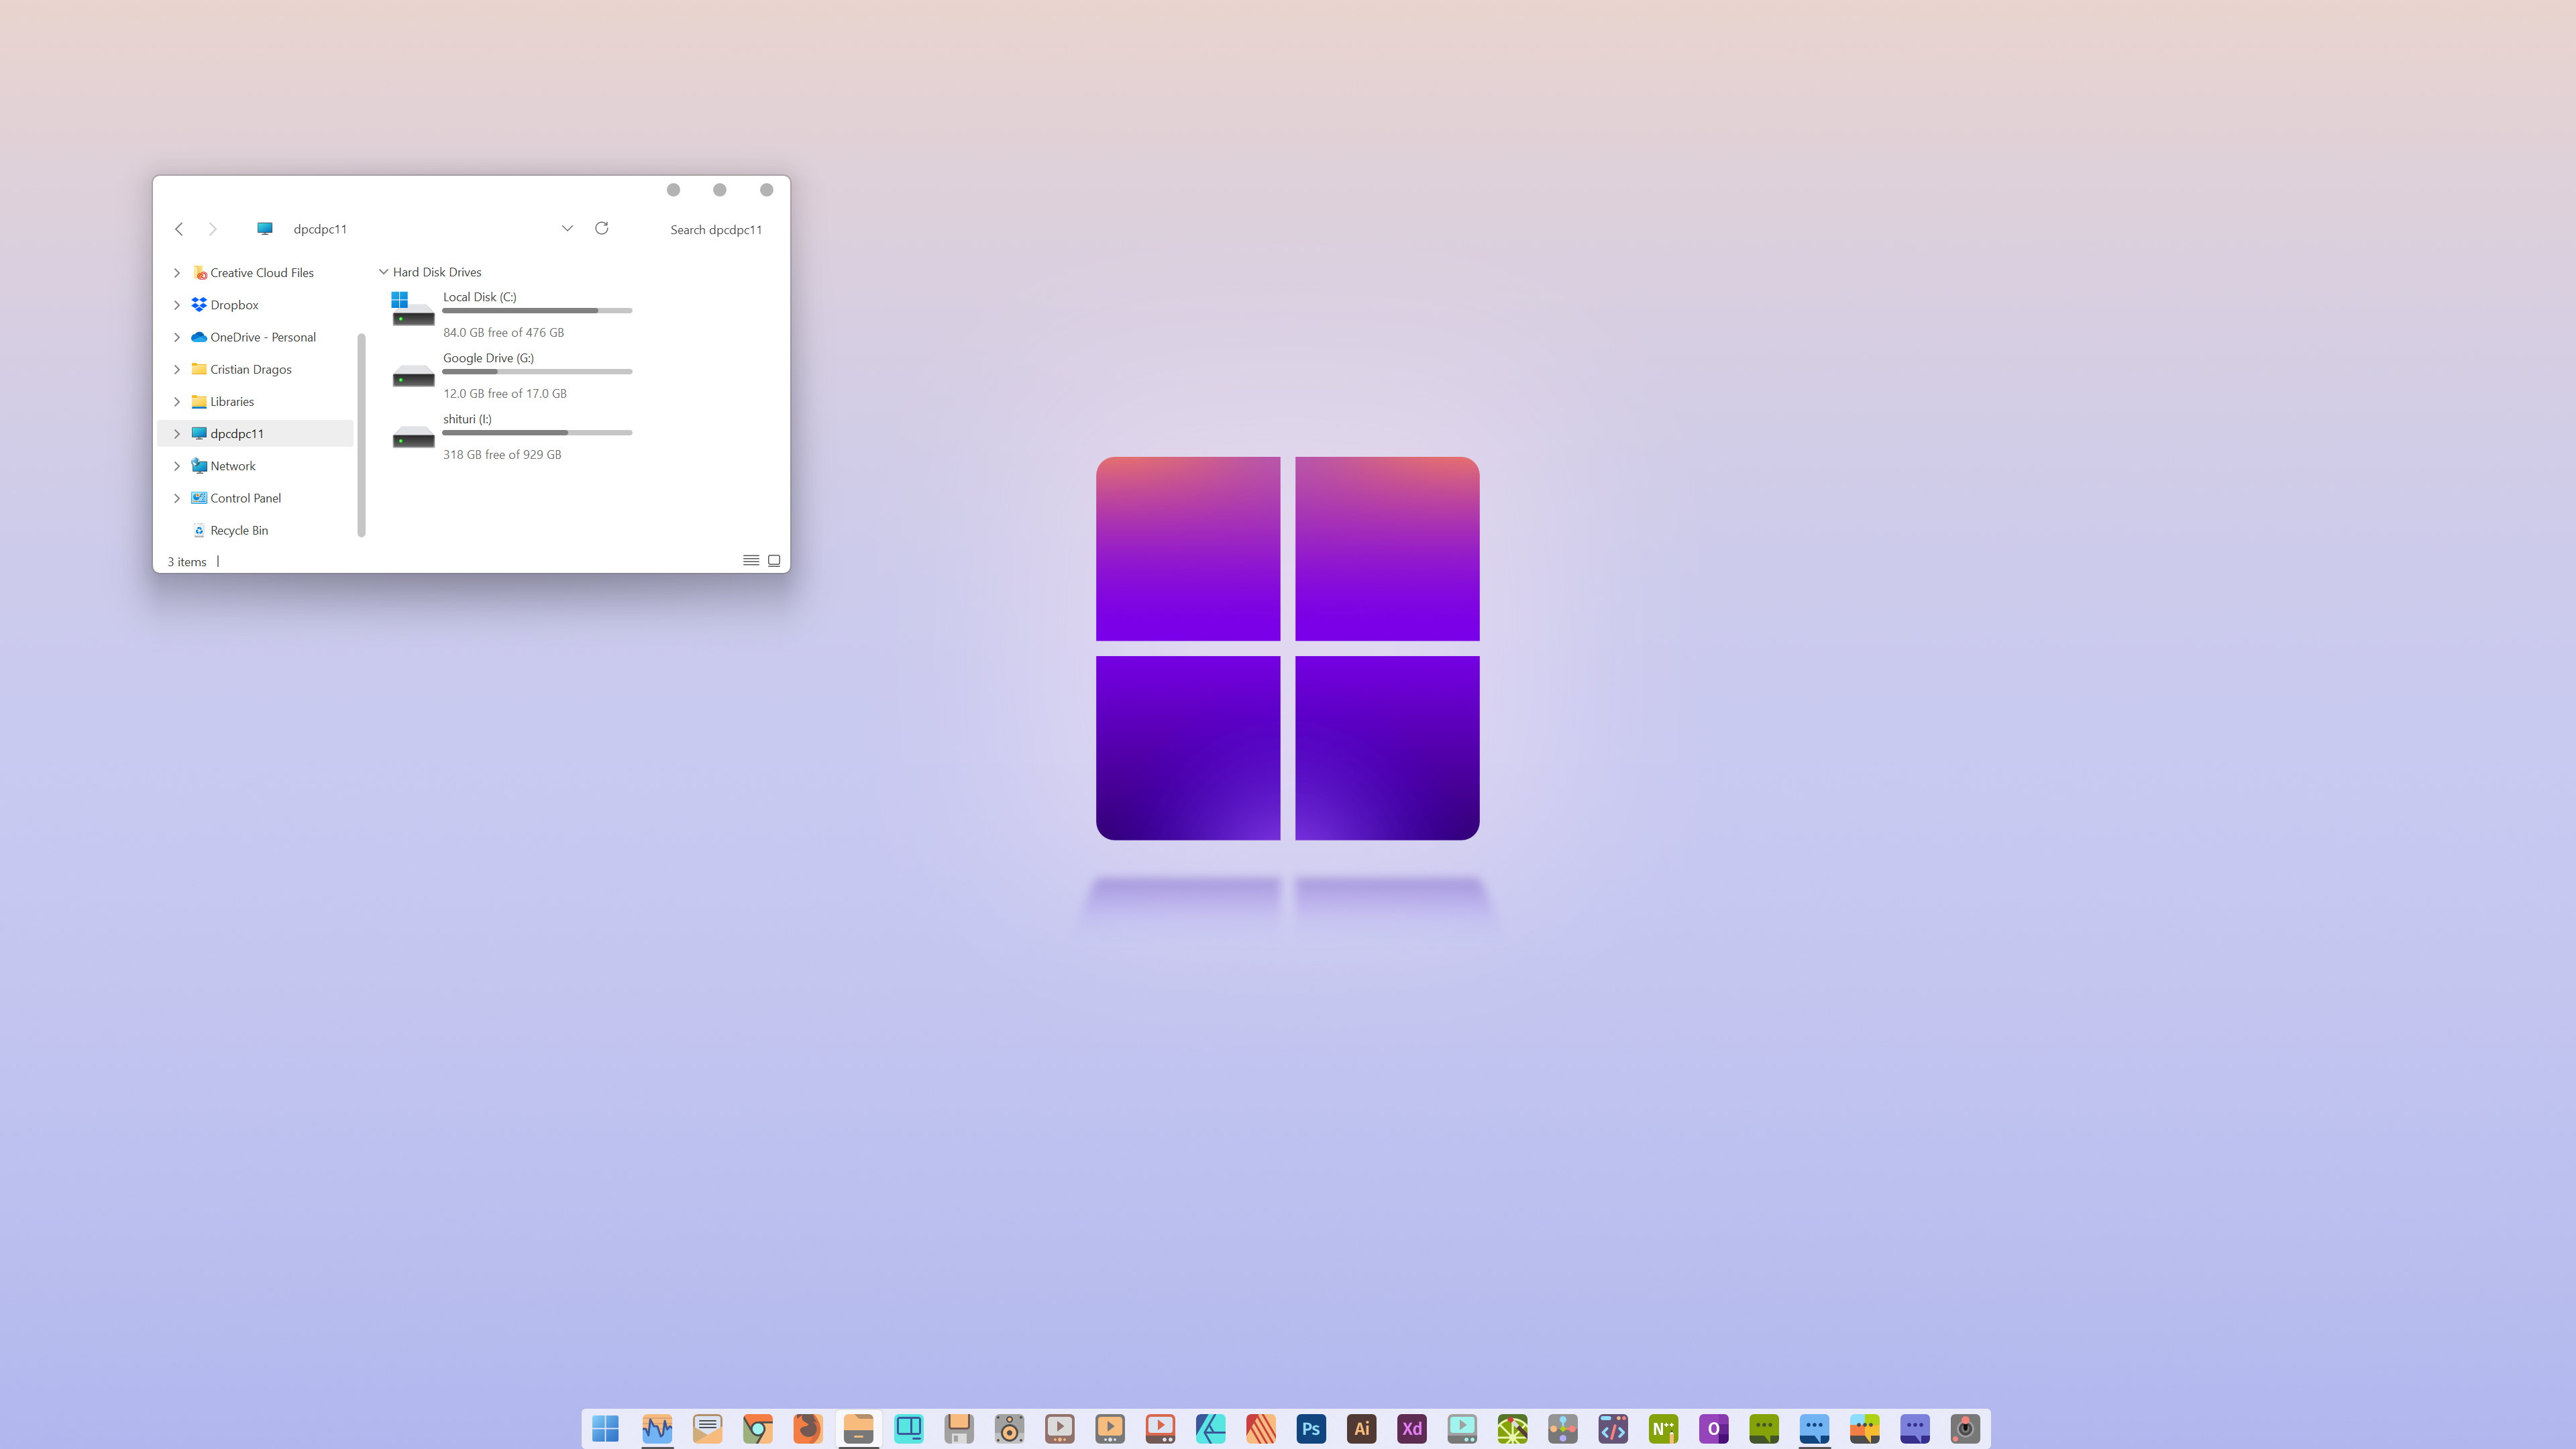Expand the Dropbox tree node
This screenshot has height=1449, width=2576.
(177, 304)
